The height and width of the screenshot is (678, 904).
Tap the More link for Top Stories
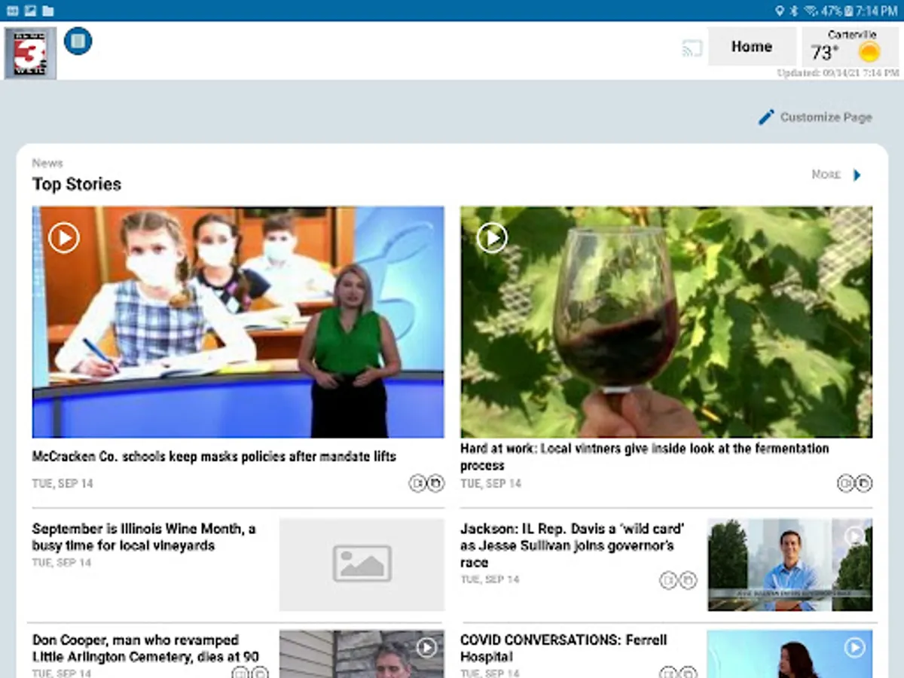click(826, 175)
